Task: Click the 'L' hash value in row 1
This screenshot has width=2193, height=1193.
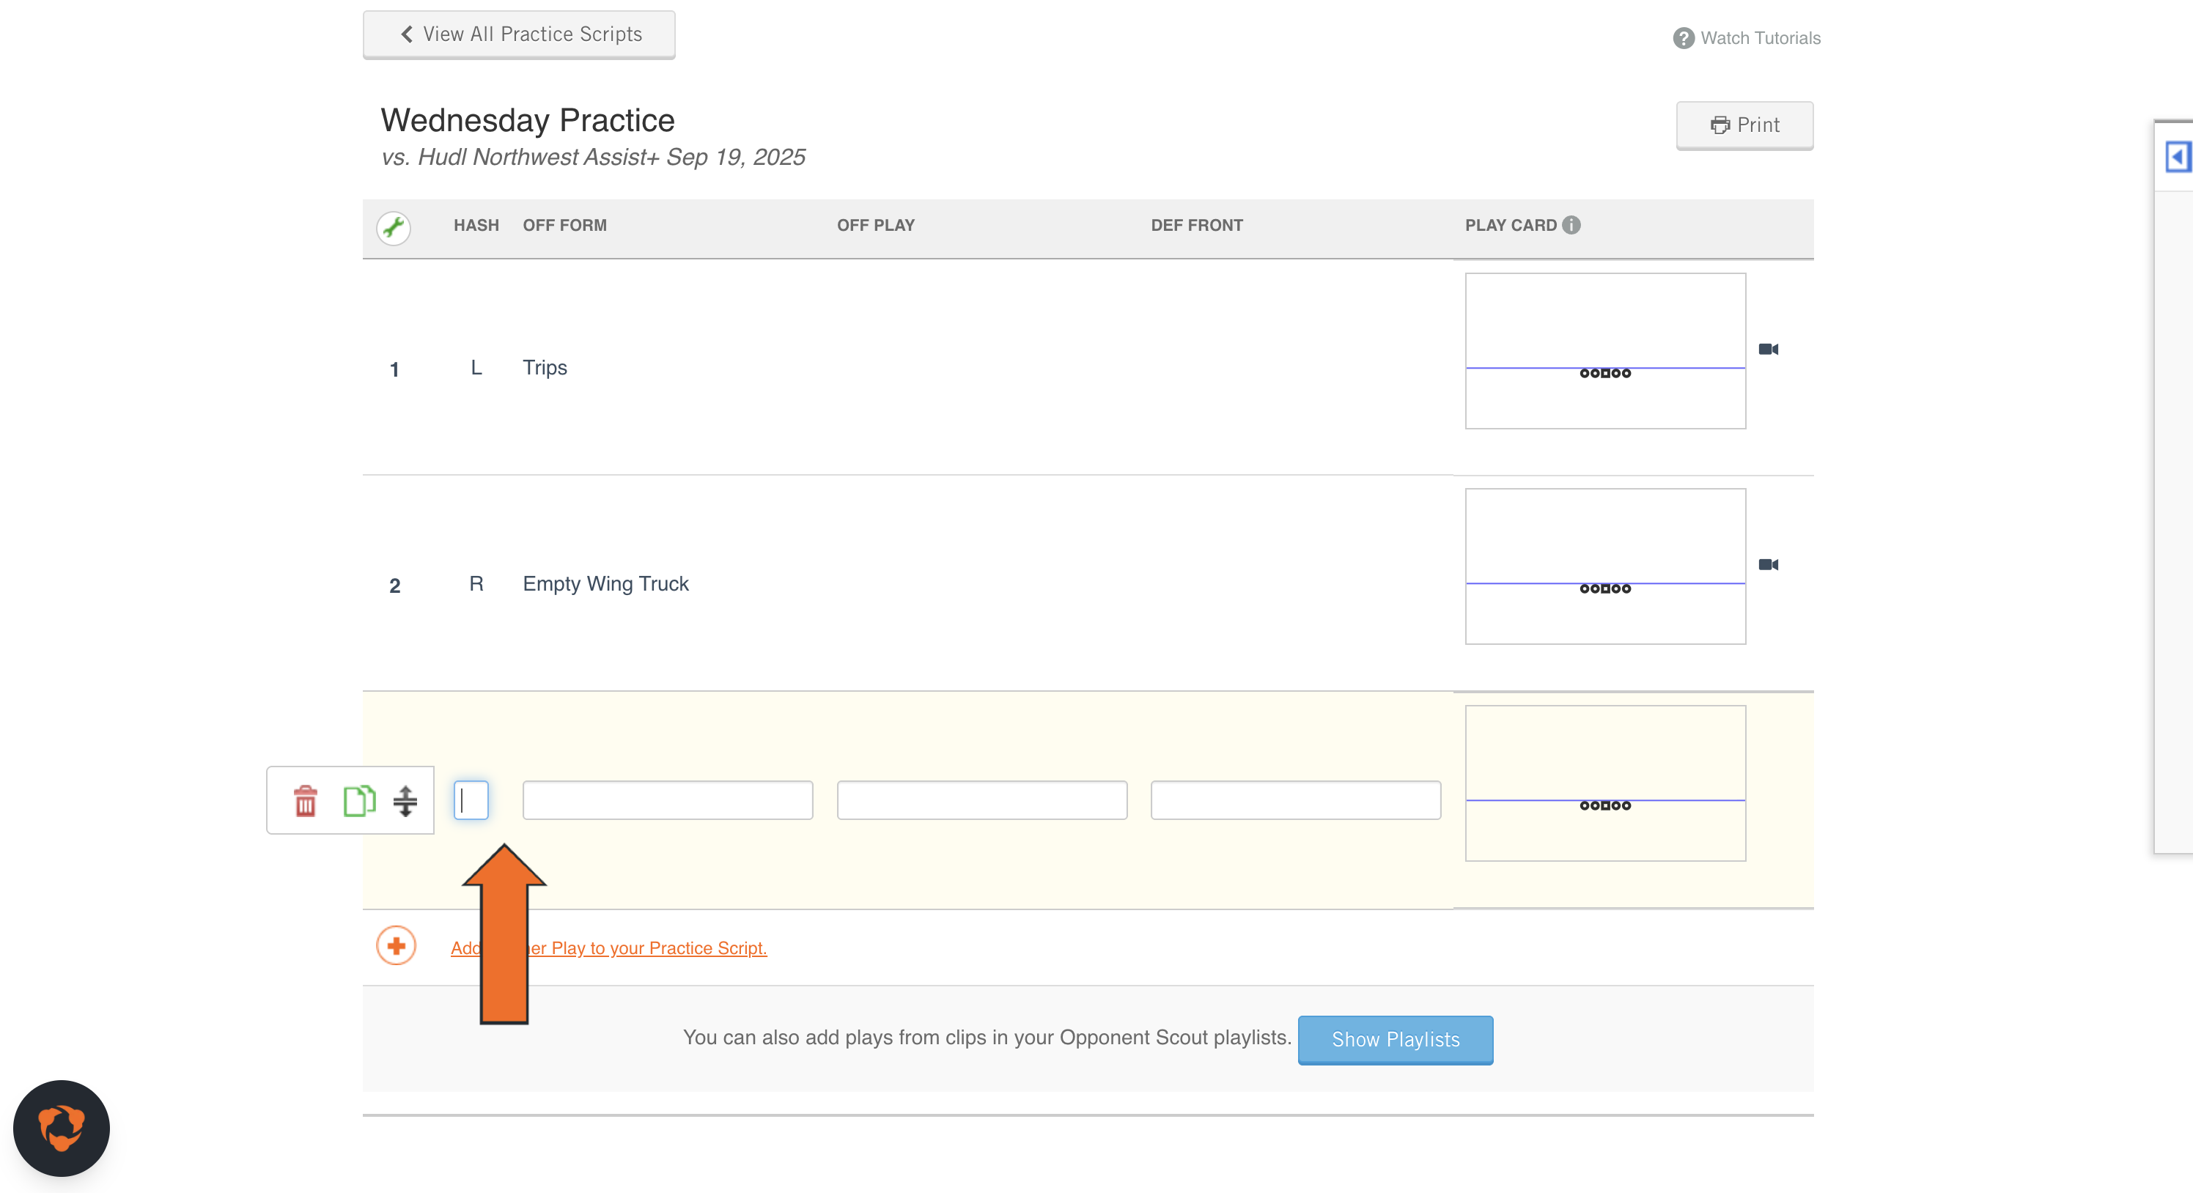Action: click(x=476, y=368)
